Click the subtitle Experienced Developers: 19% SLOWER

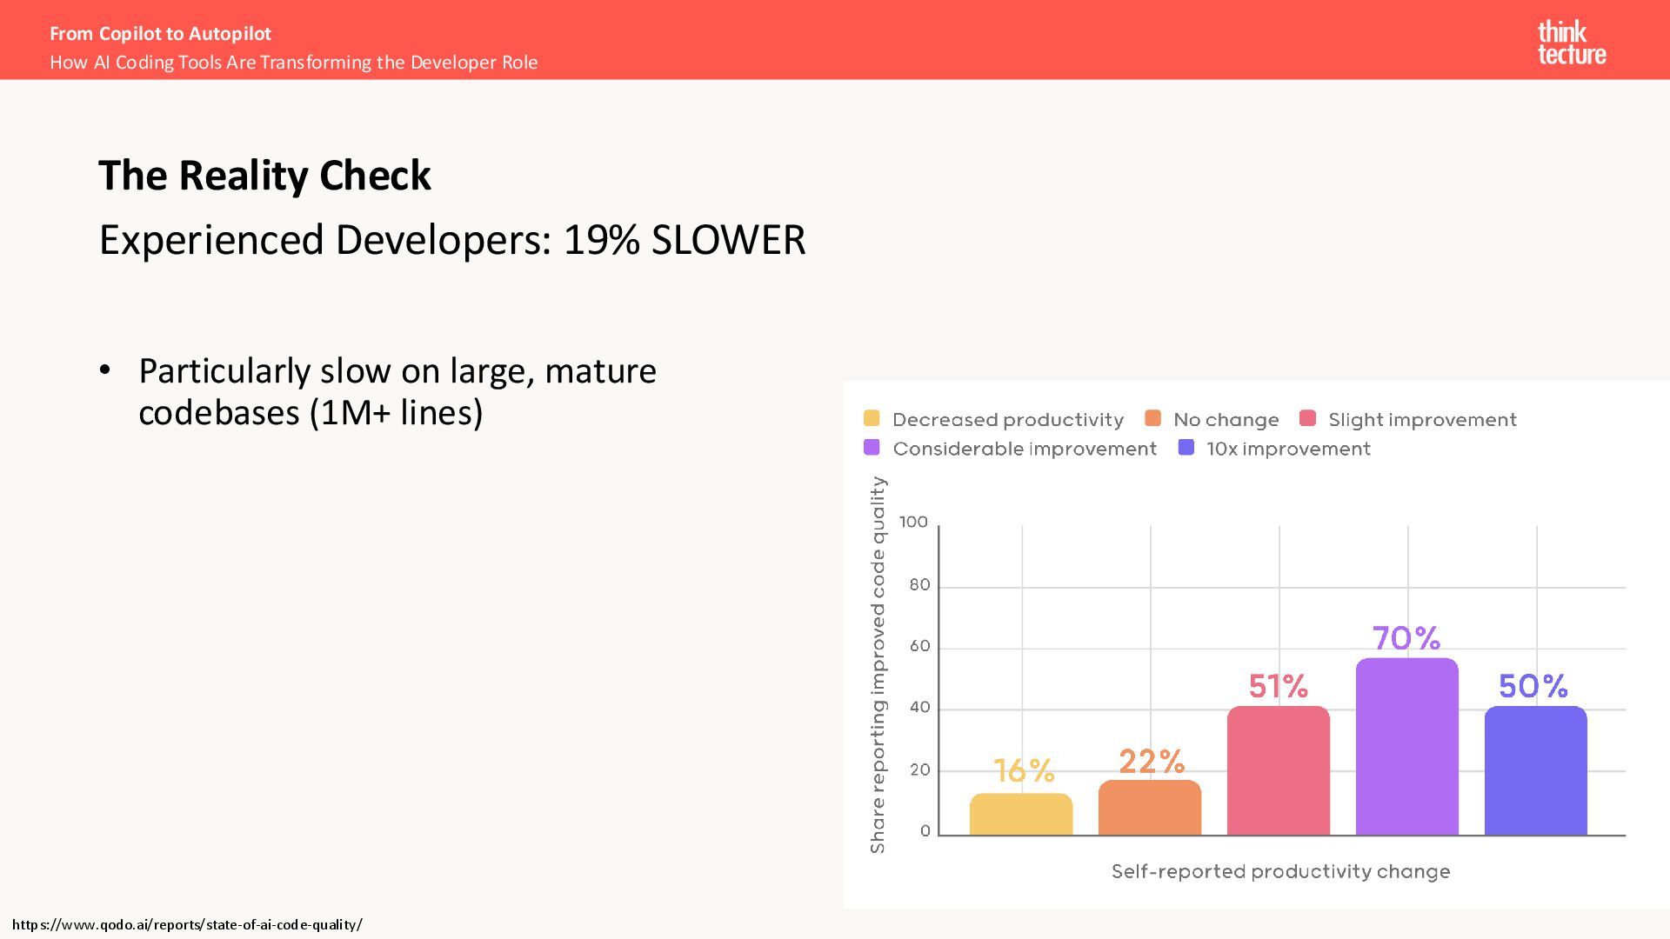tap(452, 240)
